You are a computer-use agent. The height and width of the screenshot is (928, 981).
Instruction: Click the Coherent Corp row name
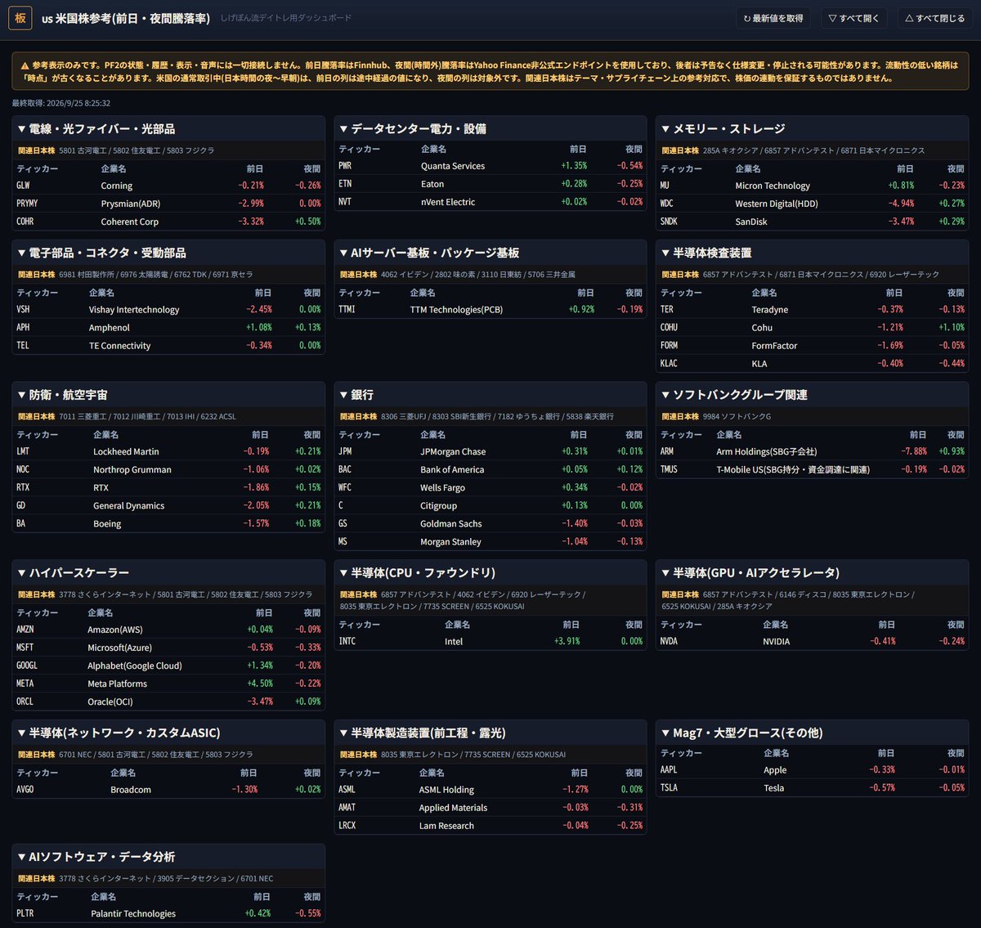[130, 222]
